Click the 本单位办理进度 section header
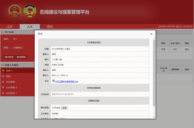Viewport: 194px width, 128px height. 94,88
